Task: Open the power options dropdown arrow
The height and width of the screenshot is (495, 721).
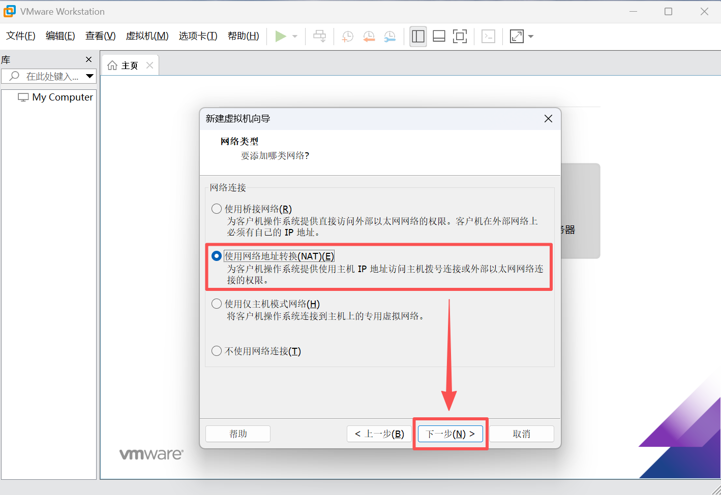Action: [x=295, y=37]
